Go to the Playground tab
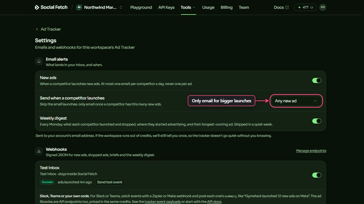This screenshot has width=364, height=204. click(141, 7)
